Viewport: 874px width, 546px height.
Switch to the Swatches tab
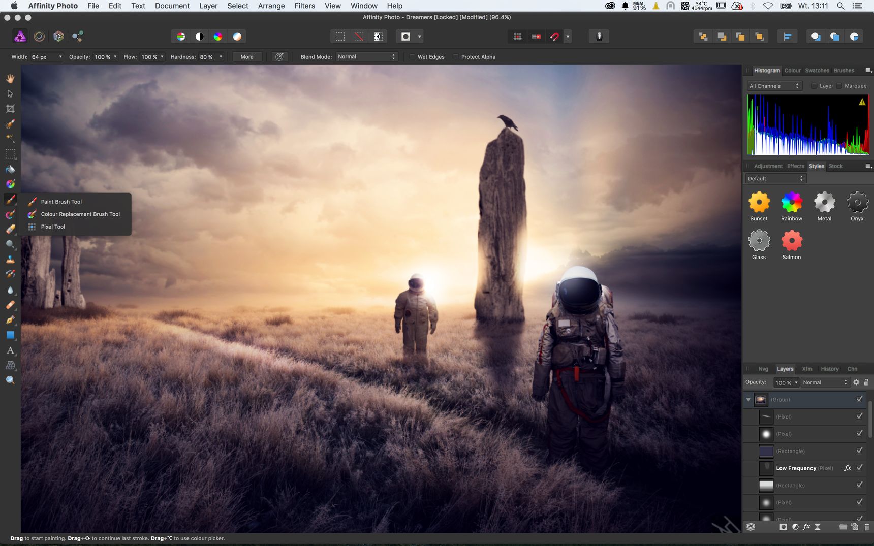tap(817, 71)
